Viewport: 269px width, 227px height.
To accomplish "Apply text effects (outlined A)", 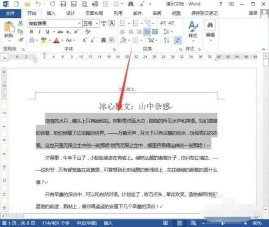I will (x=32, y=40).
